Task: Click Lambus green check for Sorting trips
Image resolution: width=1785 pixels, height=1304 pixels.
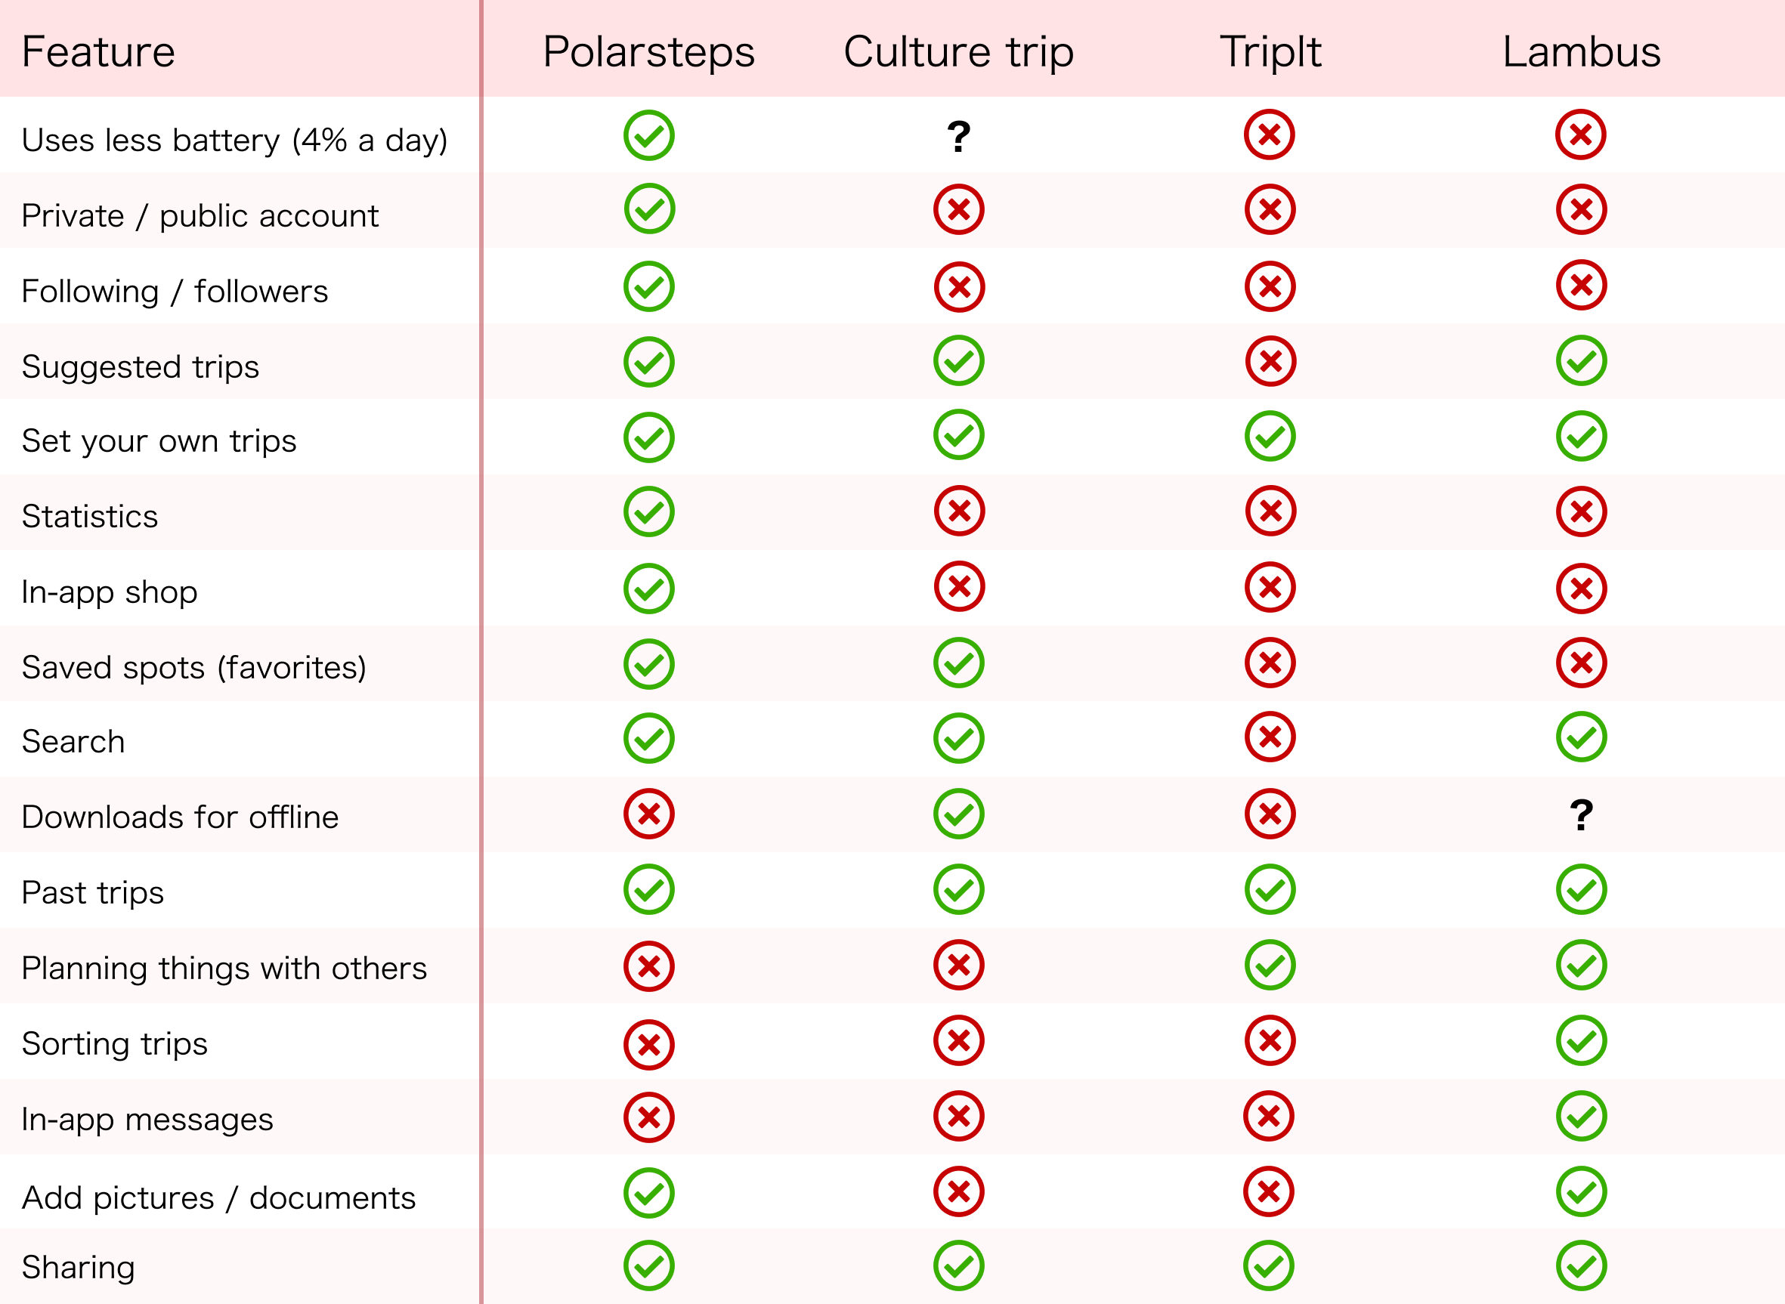Action: (1581, 1040)
